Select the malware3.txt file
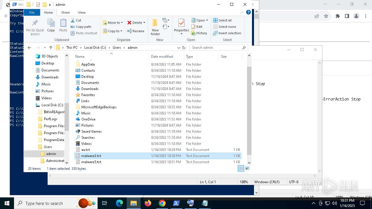Screen dimensions: 372x209 tap(158, 162)
